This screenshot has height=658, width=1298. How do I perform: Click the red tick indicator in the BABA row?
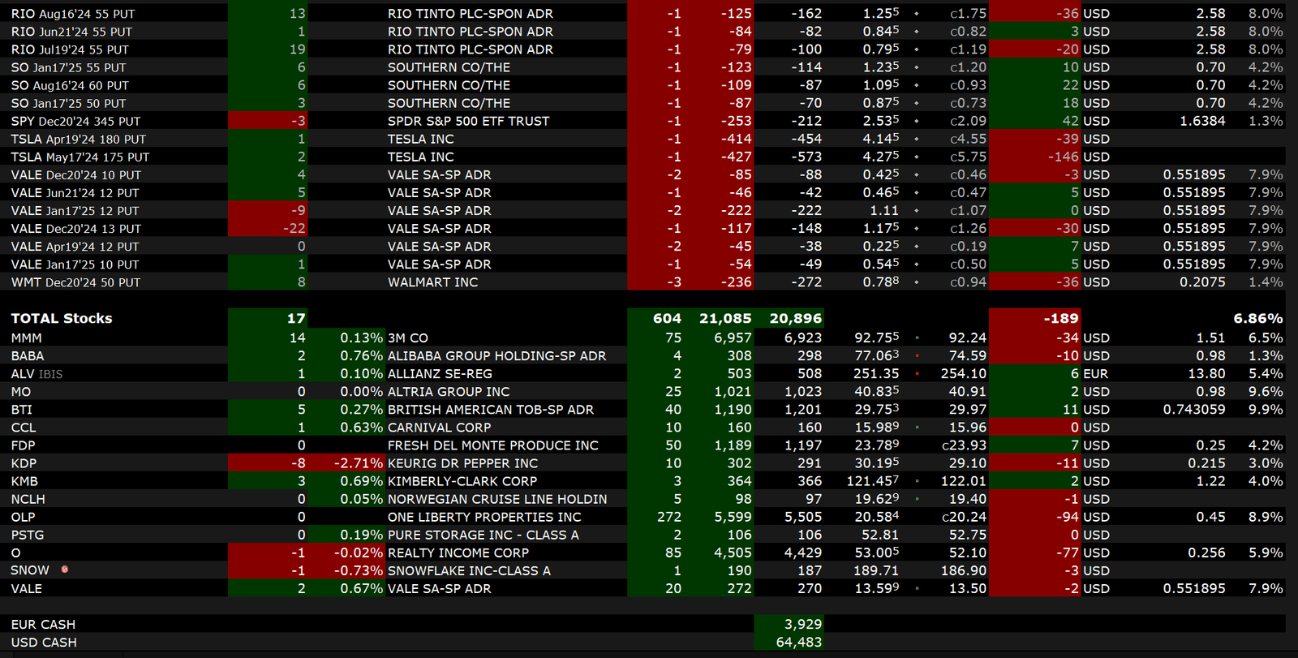tap(918, 355)
